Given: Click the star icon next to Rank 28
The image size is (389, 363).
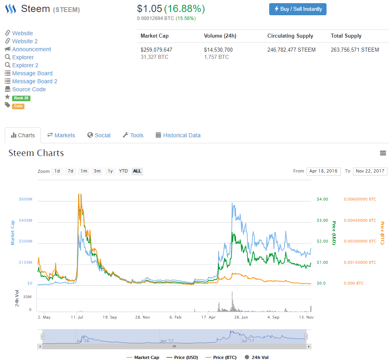Looking at the screenshot, I should 8,96.
